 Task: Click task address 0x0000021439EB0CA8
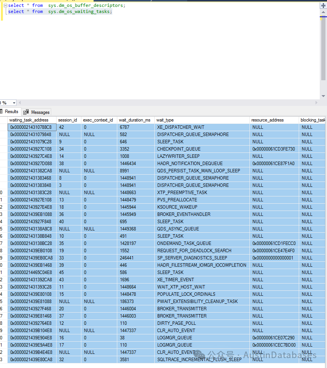[32, 258]
